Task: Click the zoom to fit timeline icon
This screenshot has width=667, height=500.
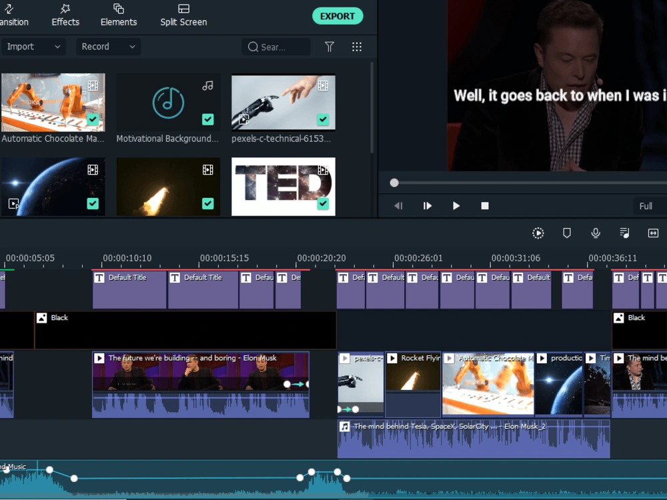Action: [x=653, y=233]
